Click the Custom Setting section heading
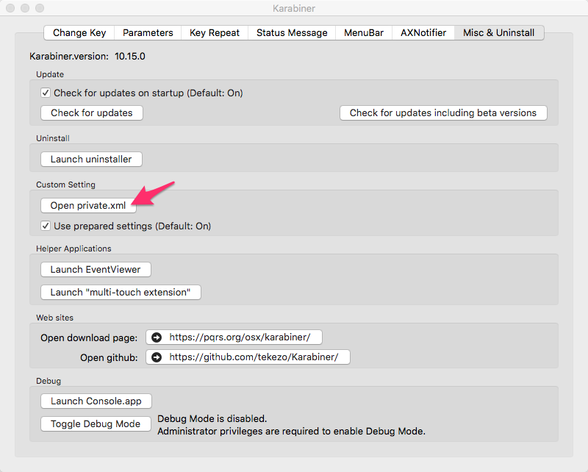Screen dimensions: 588x472 (65, 185)
